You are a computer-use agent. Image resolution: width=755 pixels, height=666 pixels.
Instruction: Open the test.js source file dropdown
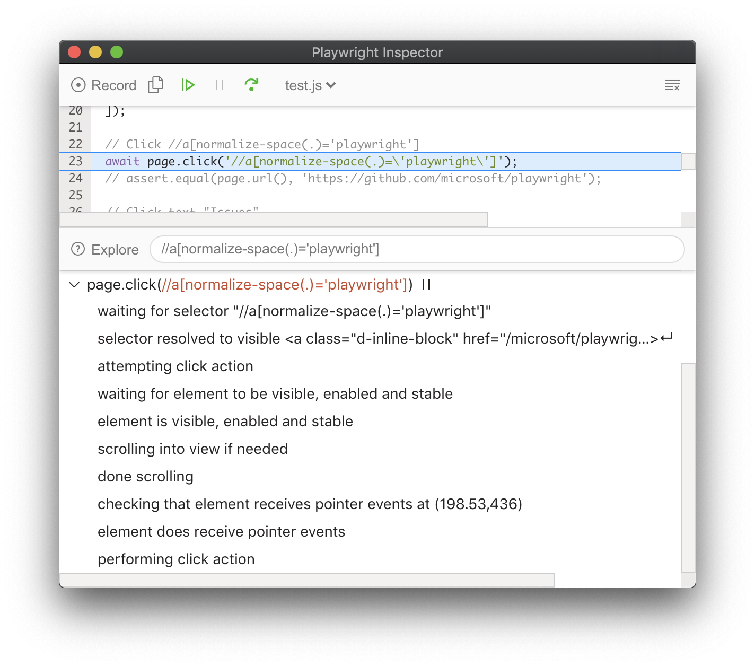(310, 85)
